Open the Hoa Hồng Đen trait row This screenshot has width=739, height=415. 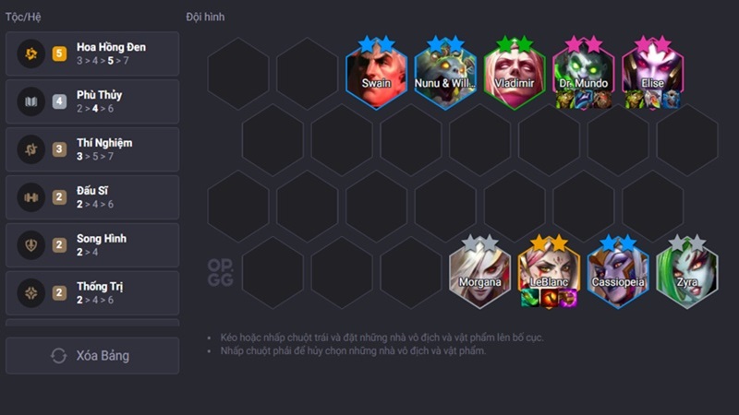pyautogui.click(x=92, y=53)
